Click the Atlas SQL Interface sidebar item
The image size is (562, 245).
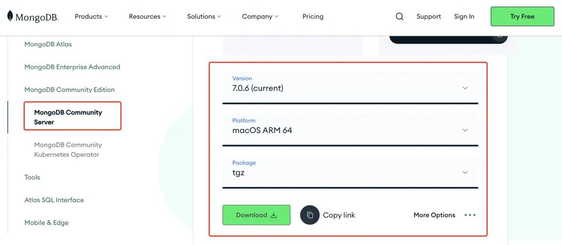point(54,200)
